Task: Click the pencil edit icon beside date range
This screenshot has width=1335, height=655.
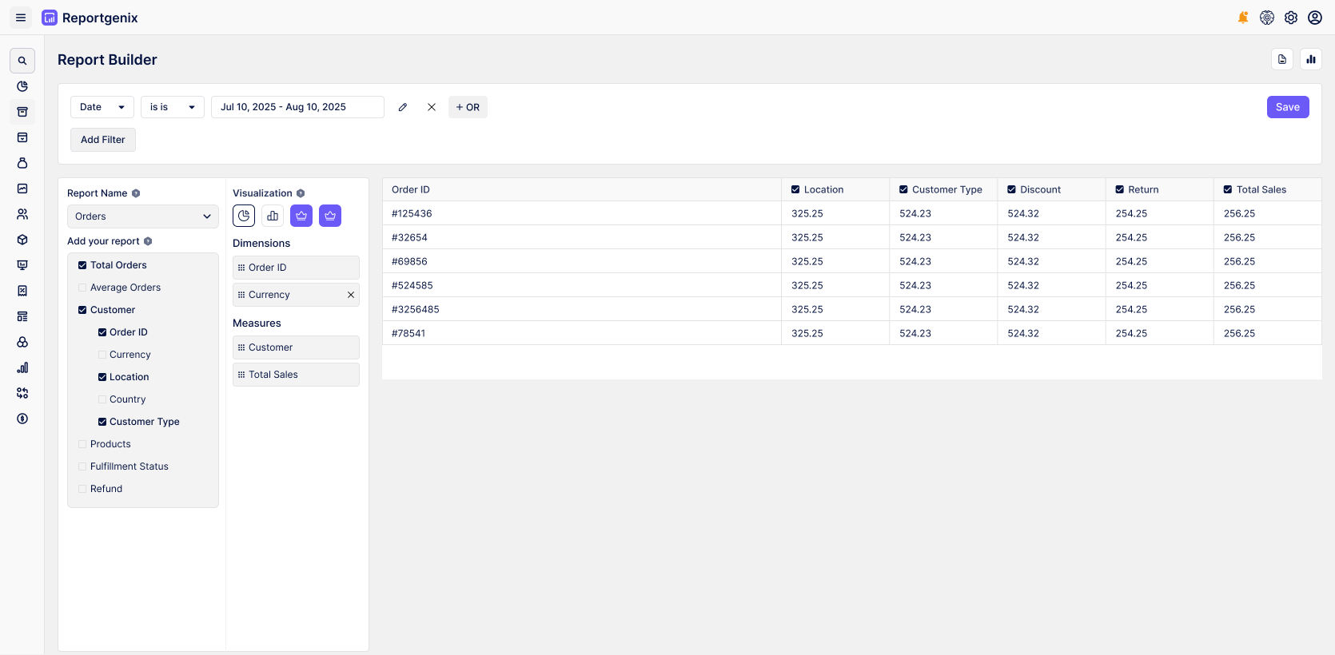Action: tap(403, 107)
